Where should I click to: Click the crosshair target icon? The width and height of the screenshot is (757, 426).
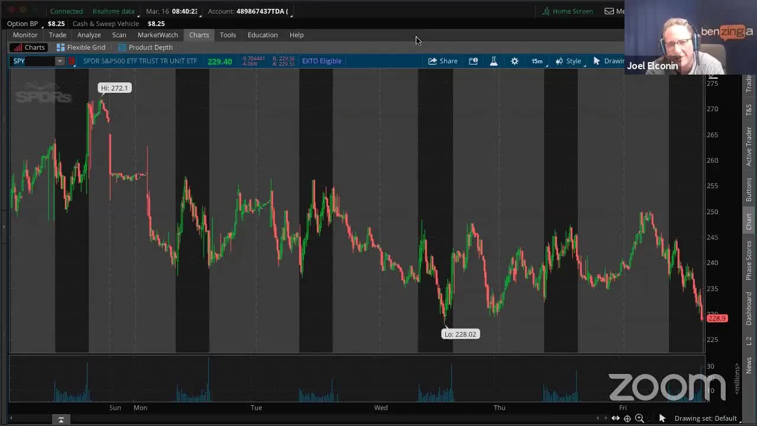pyautogui.click(x=627, y=418)
